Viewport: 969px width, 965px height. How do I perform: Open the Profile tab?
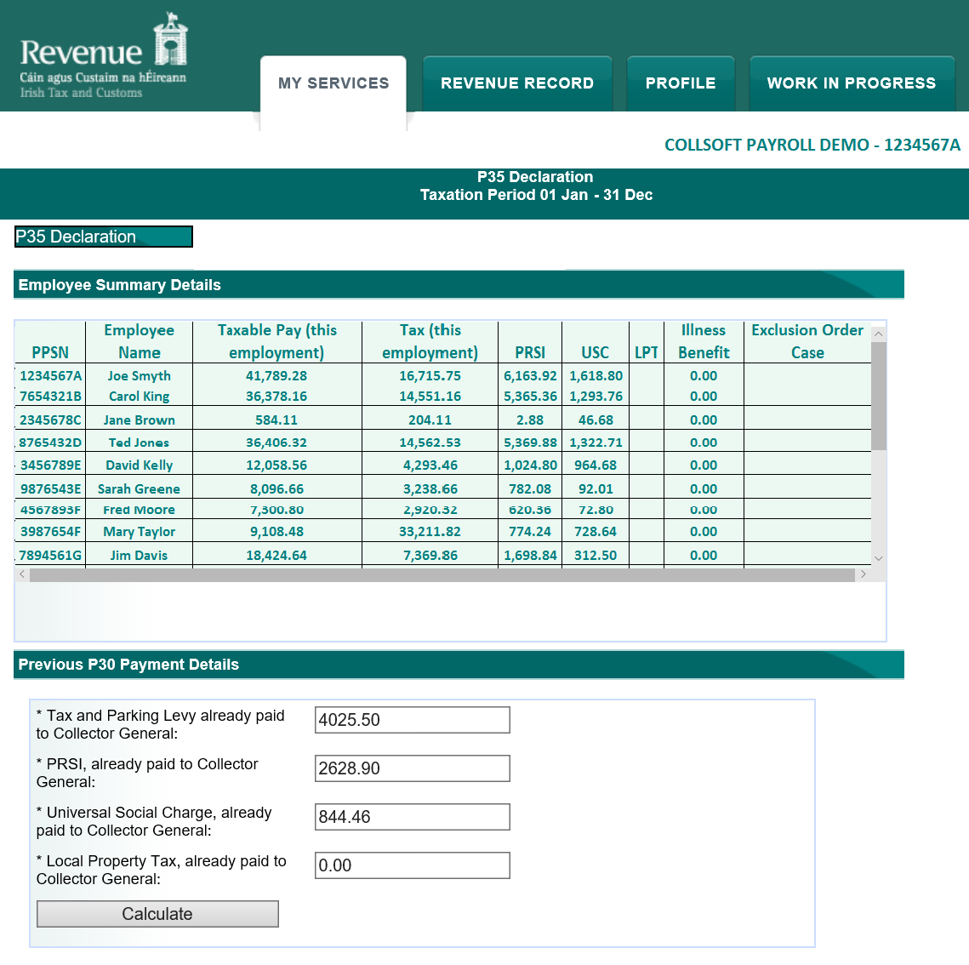(681, 83)
